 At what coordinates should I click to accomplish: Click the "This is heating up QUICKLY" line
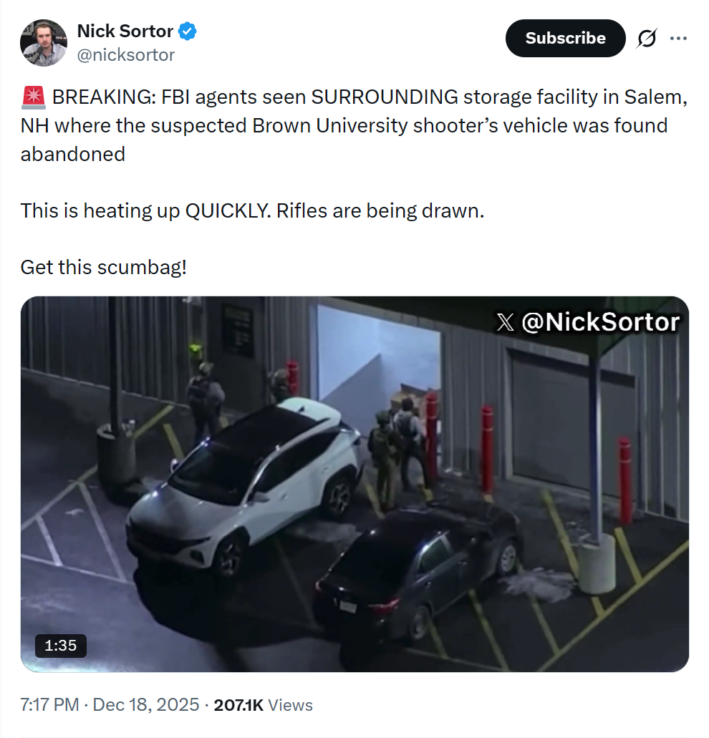[252, 211]
